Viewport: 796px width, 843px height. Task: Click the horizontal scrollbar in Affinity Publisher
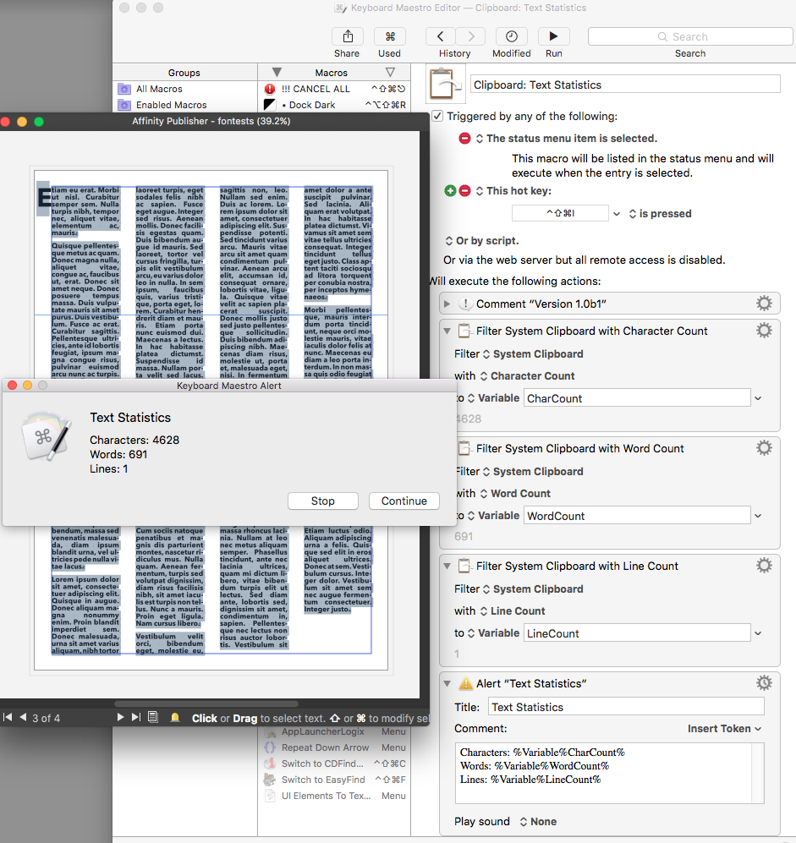[206, 703]
